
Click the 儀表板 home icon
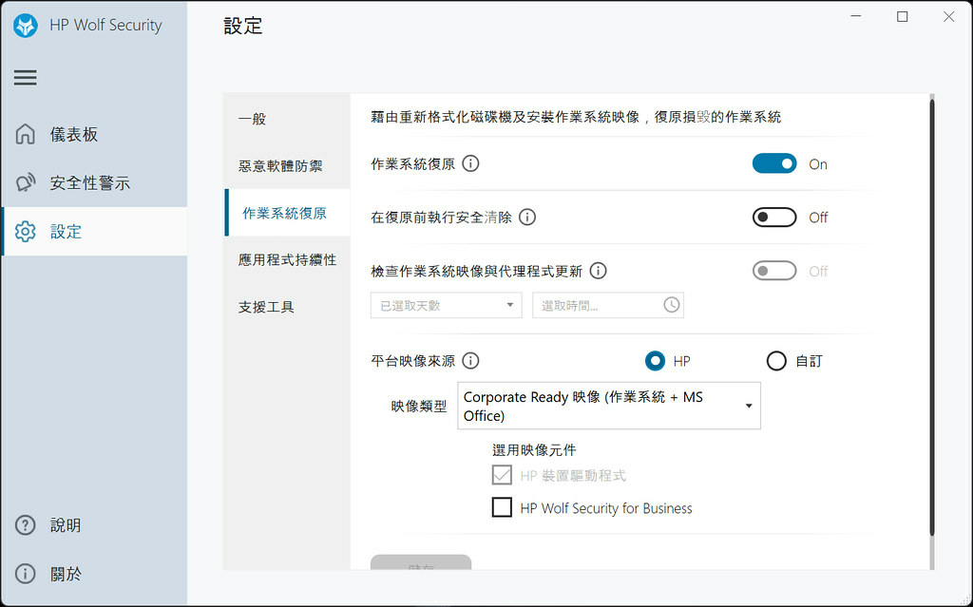coord(26,134)
